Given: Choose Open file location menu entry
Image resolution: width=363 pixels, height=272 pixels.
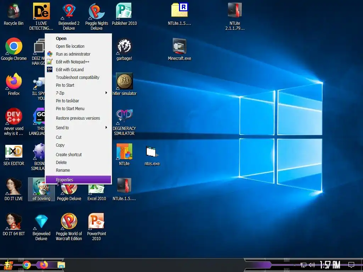Looking at the screenshot, I should tap(78, 46).
